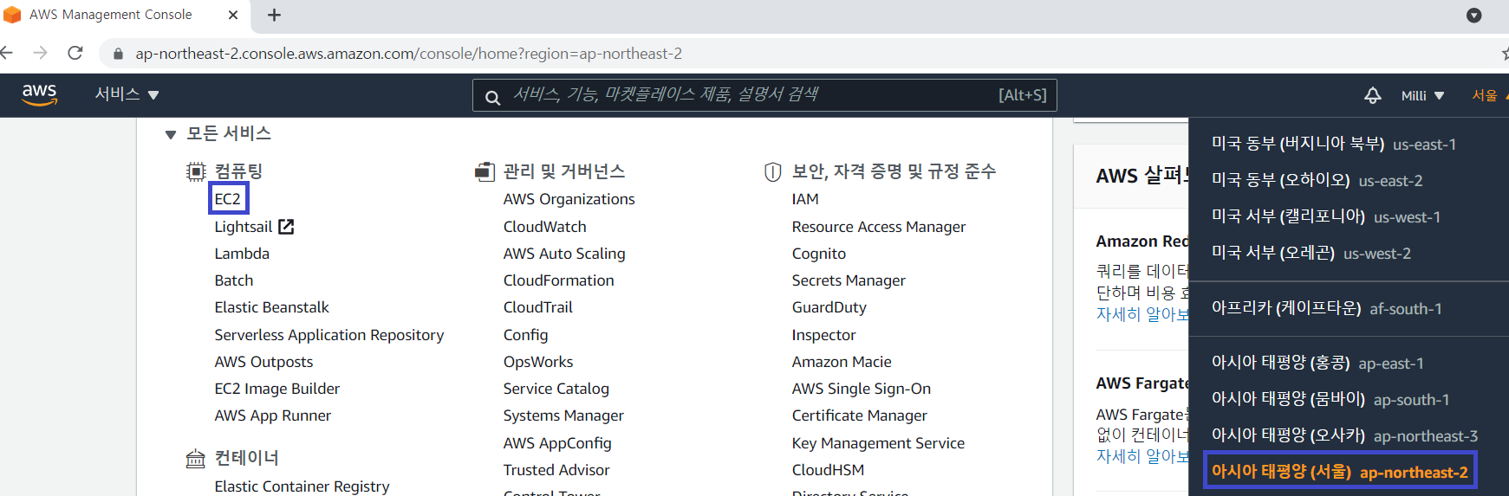Open CloudTrail service
Viewport: 1509px width, 496px height.
538,307
